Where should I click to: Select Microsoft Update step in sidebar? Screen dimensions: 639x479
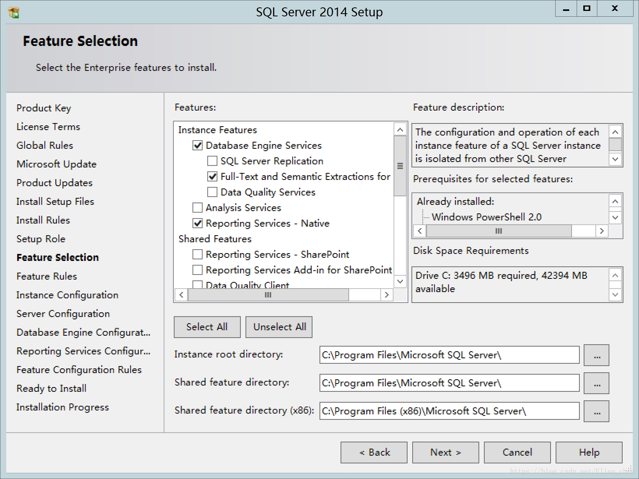point(56,164)
